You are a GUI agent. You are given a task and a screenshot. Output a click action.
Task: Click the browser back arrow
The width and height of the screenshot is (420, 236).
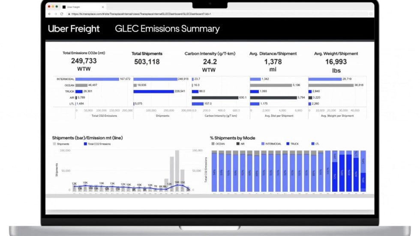click(50, 14)
